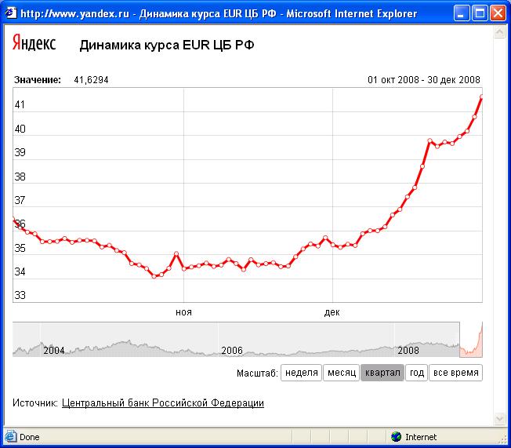Click the value 41,6294
The height and width of the screenshot is (448, 511).
click(91, 80)
